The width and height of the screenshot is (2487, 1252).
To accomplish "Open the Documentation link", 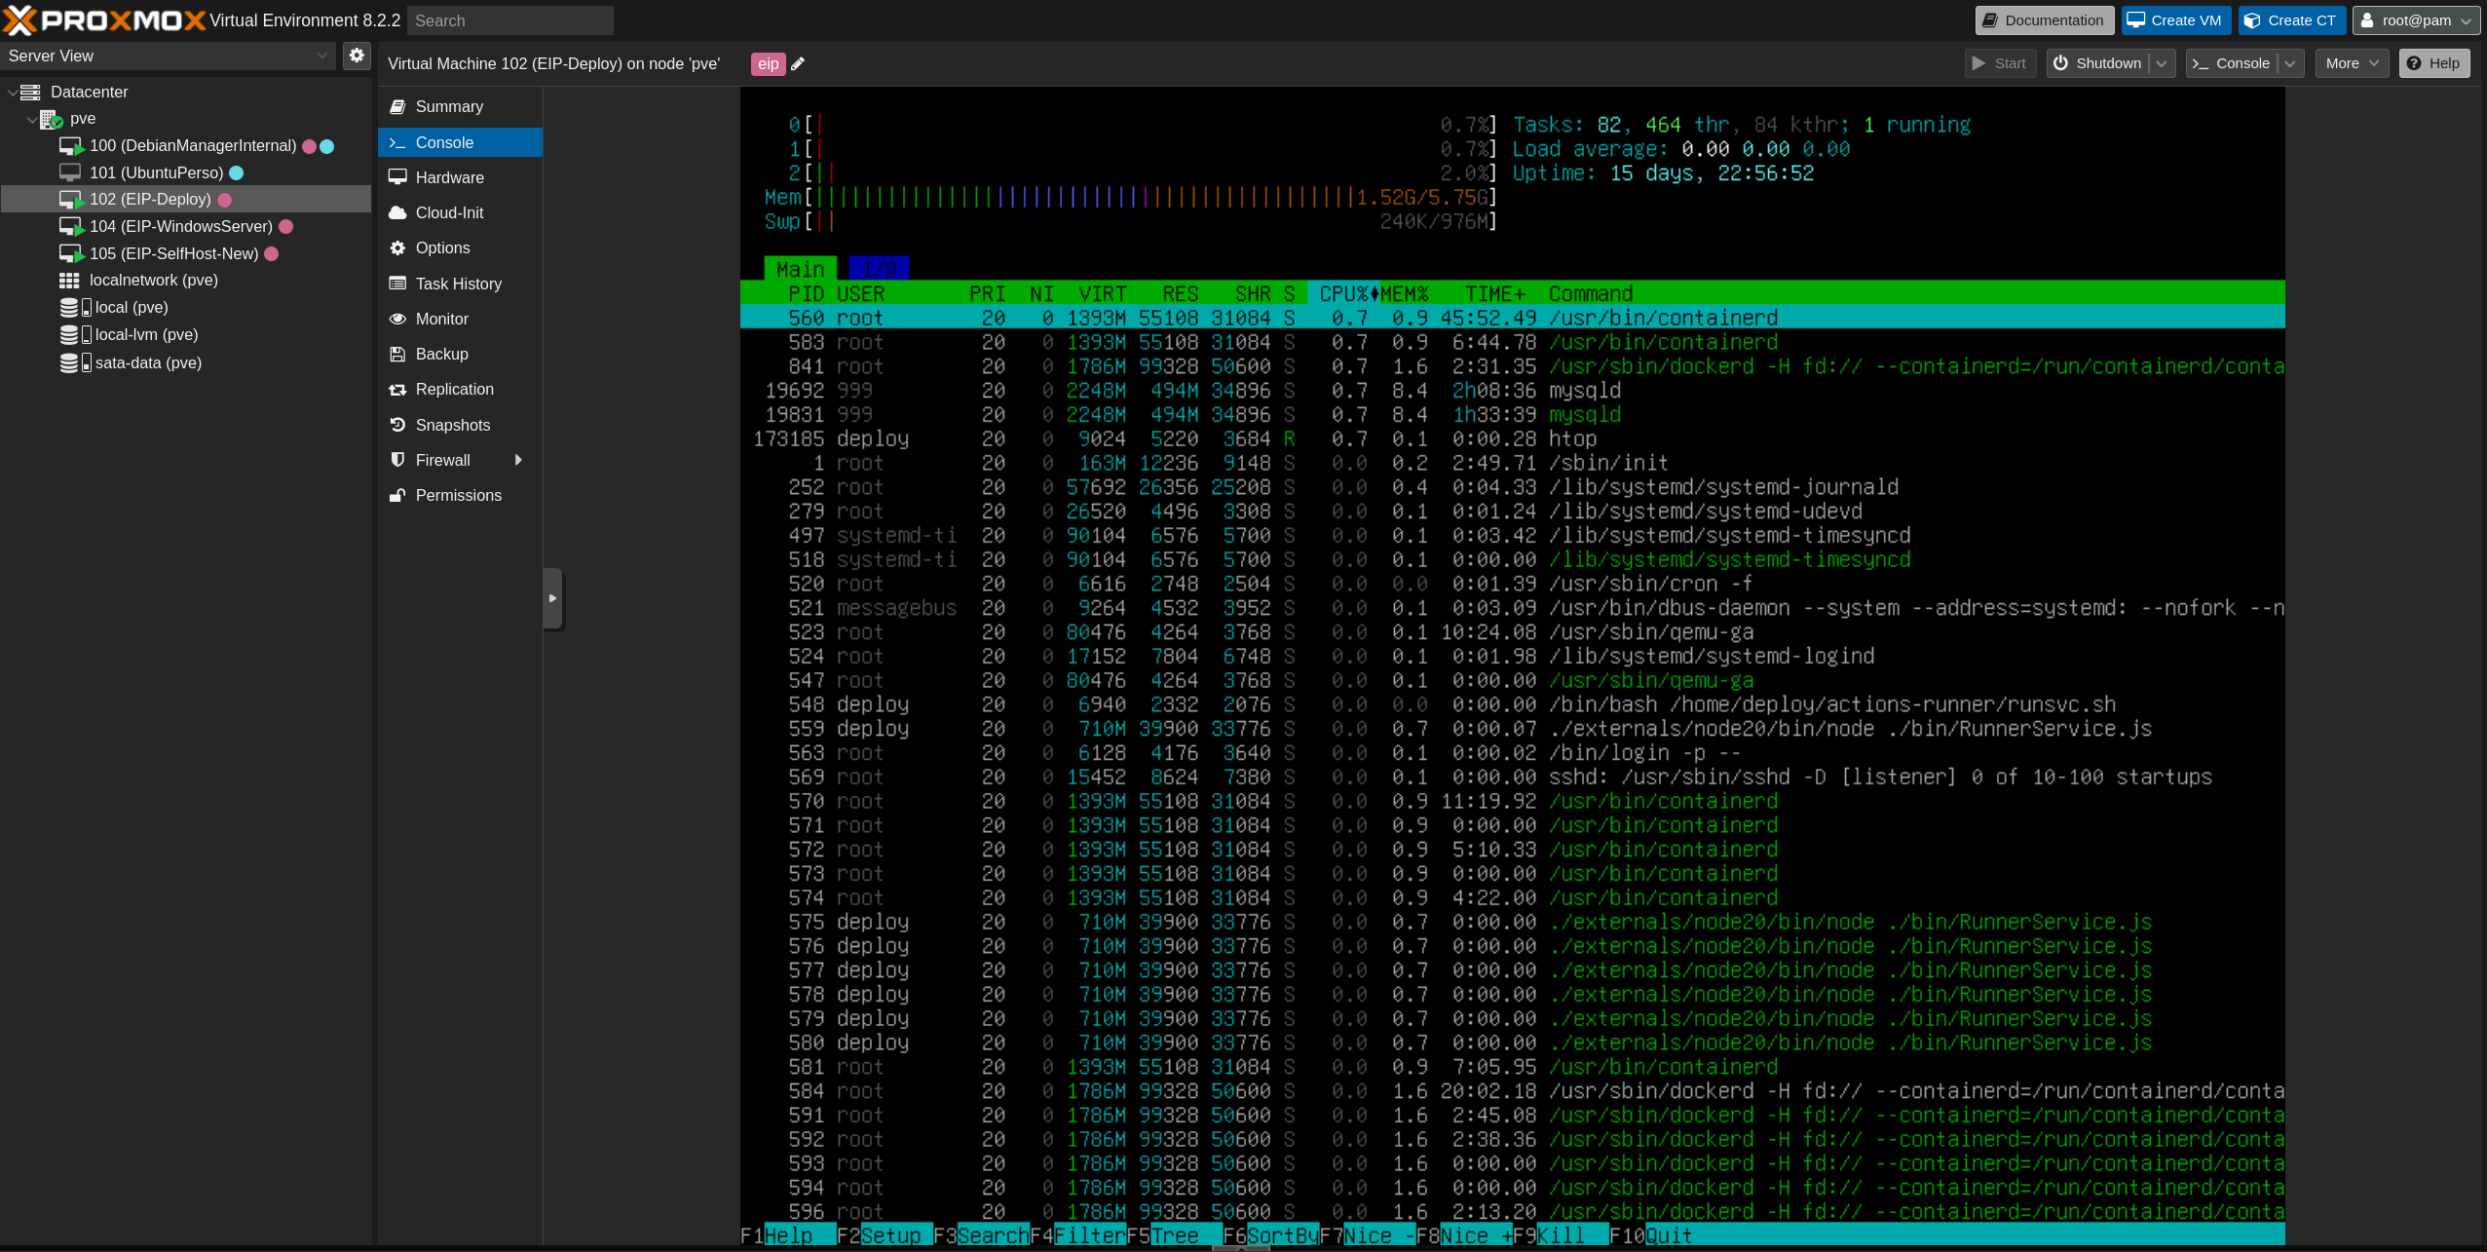I will pyautogui.click(x=2045, y=20).
